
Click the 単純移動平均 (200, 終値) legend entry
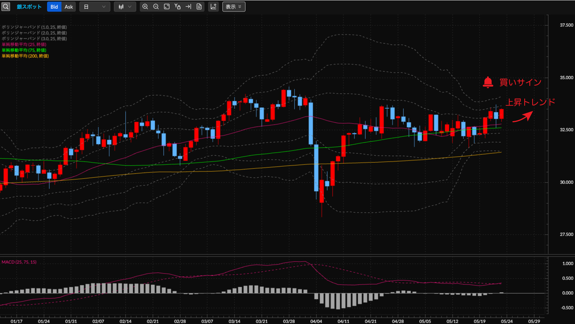[26, 56]
